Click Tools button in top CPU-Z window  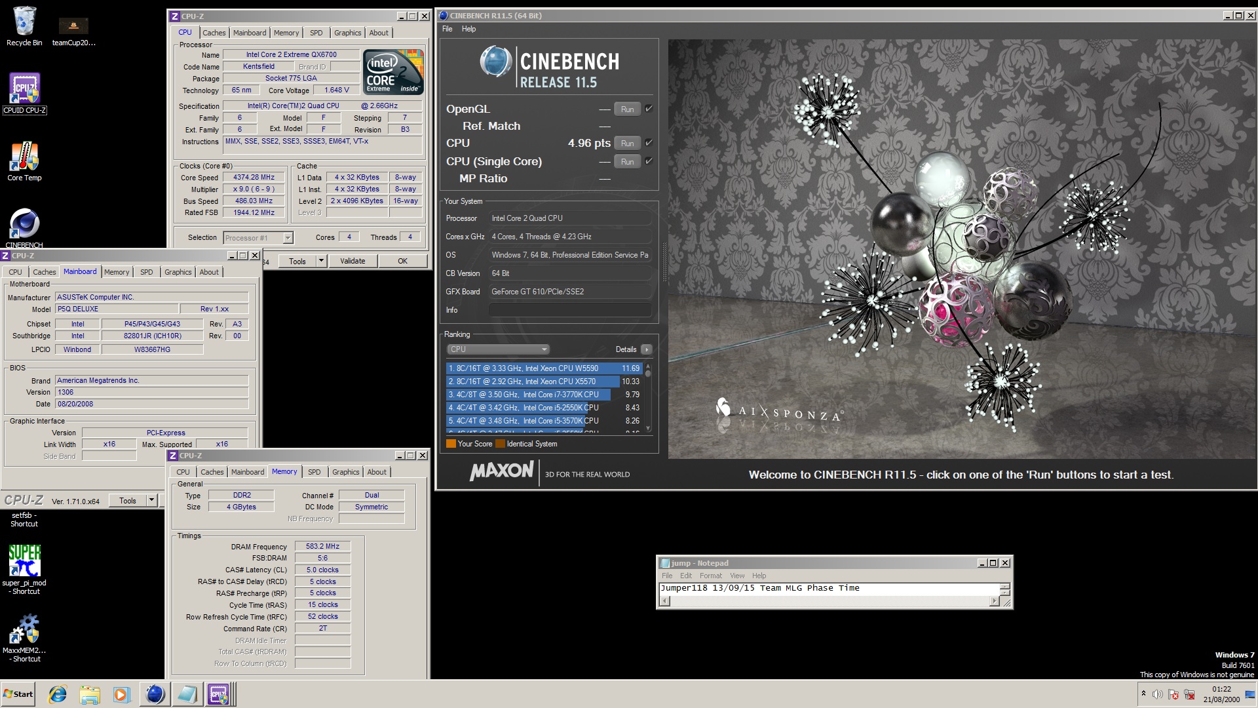pos(297,261)
